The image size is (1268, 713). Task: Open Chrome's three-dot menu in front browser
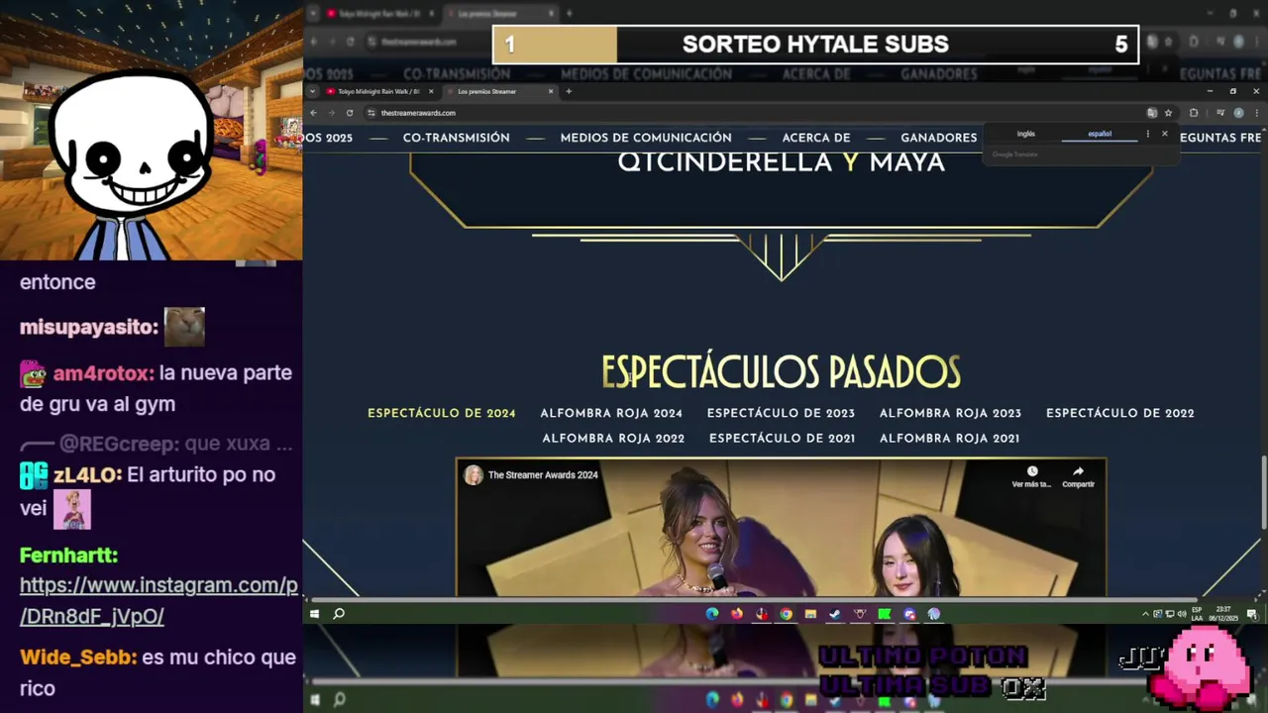(1255, 113)
